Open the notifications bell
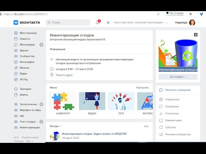The height and width of the screenshot is (154, 206). [98, 22]
